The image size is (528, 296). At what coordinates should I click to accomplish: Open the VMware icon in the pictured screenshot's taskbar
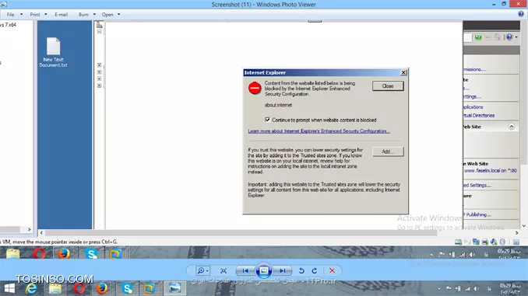(x=115, y=253)
